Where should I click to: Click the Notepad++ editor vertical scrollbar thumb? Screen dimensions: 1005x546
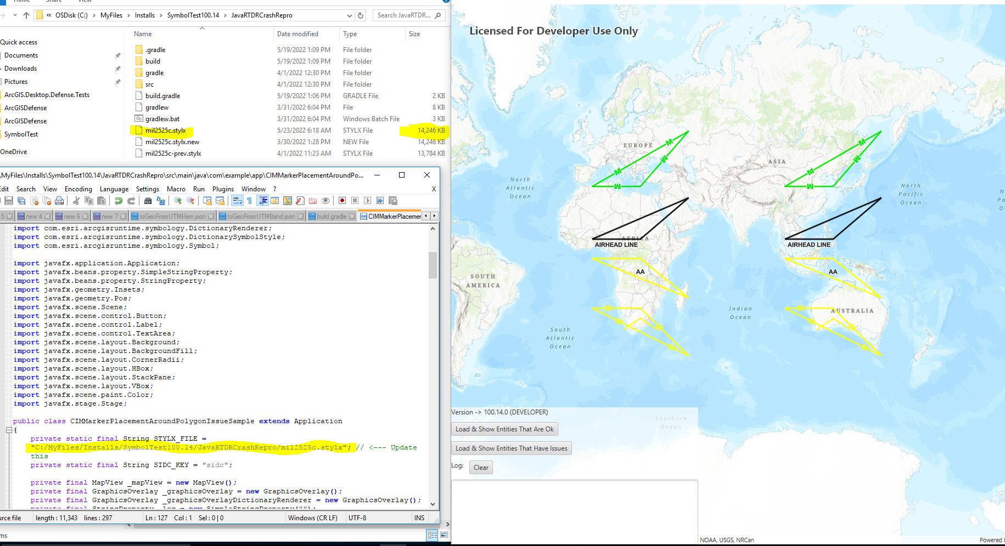[x=433, y=265]
